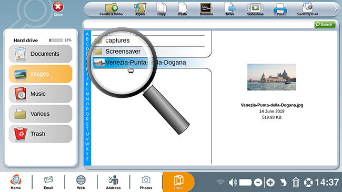Click the trash can icon in bottom bar

point(296,183)
